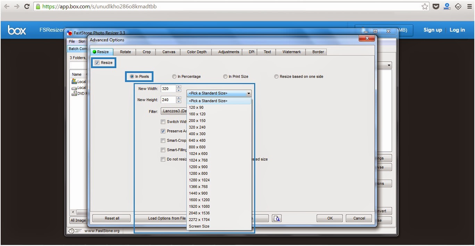Screen dimensions: 475x246
Task: Click the Alexa extension icon
Action: 447,7
